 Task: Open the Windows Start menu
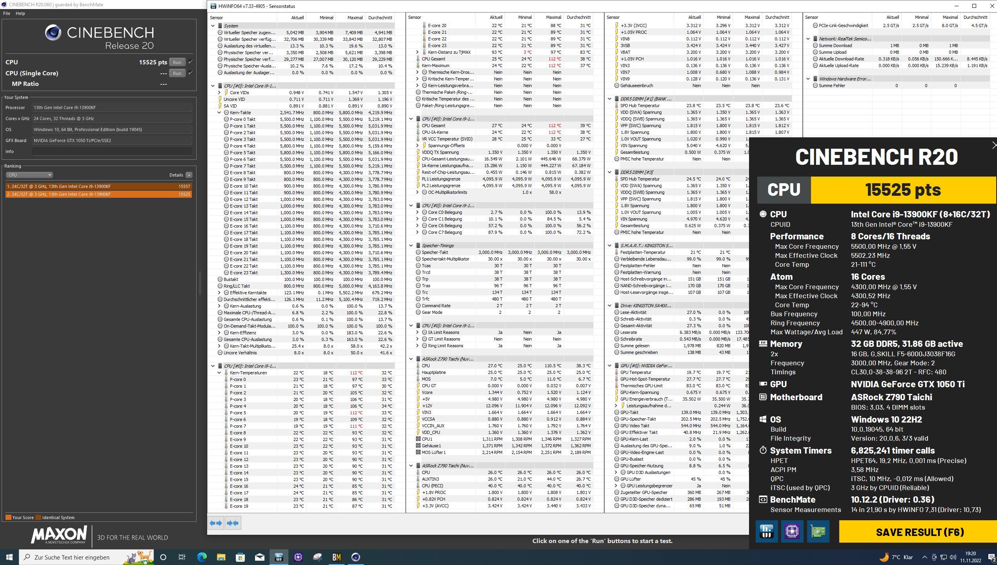[9, 557]
